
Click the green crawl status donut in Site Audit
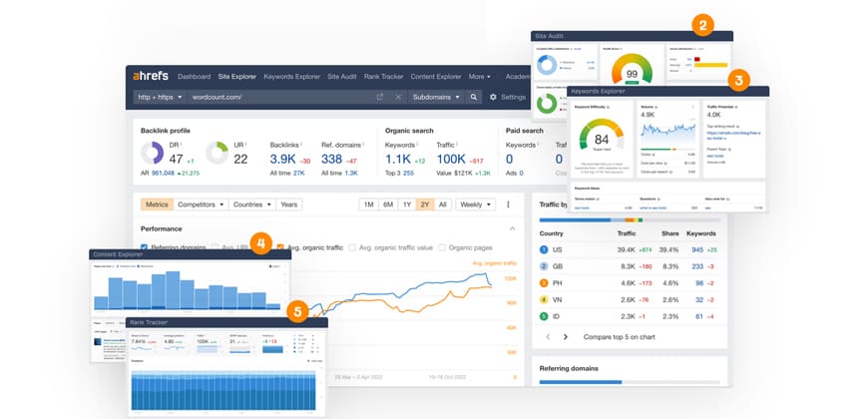pos(547,104)
